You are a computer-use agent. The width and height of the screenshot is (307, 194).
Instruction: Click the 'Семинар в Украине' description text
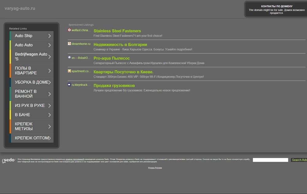click(x=143, y=49)
